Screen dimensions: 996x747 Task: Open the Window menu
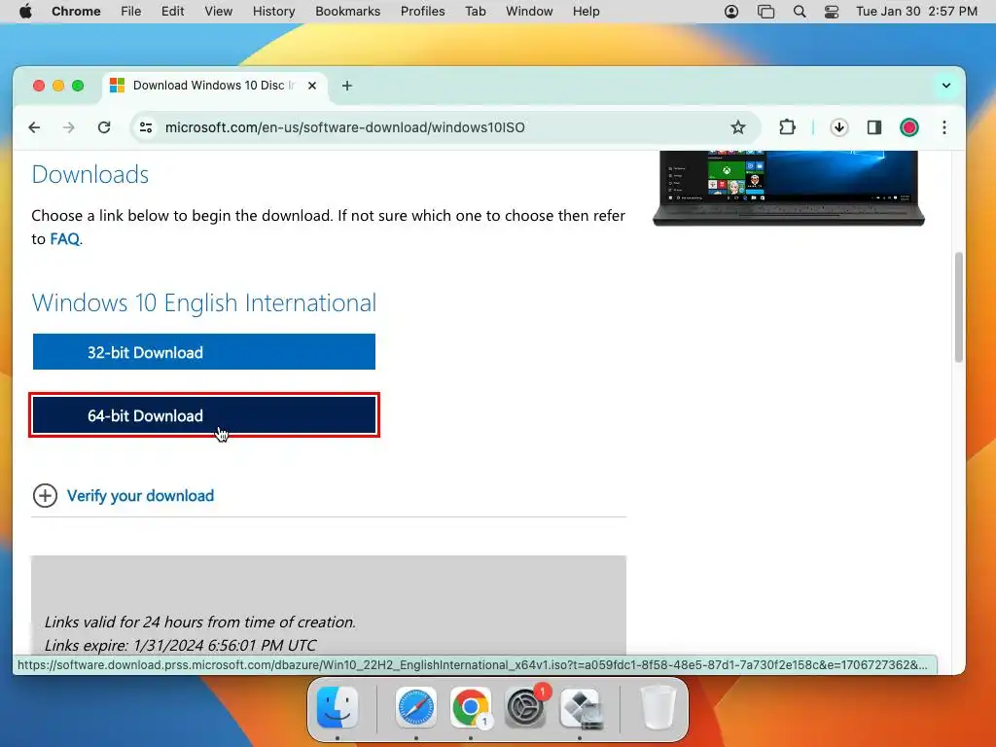[529, 12]
